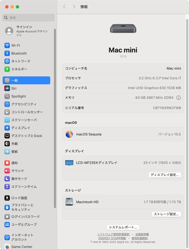The image size is (189, 249).
Task: Focus the 検索 search field
Action: 28,18
